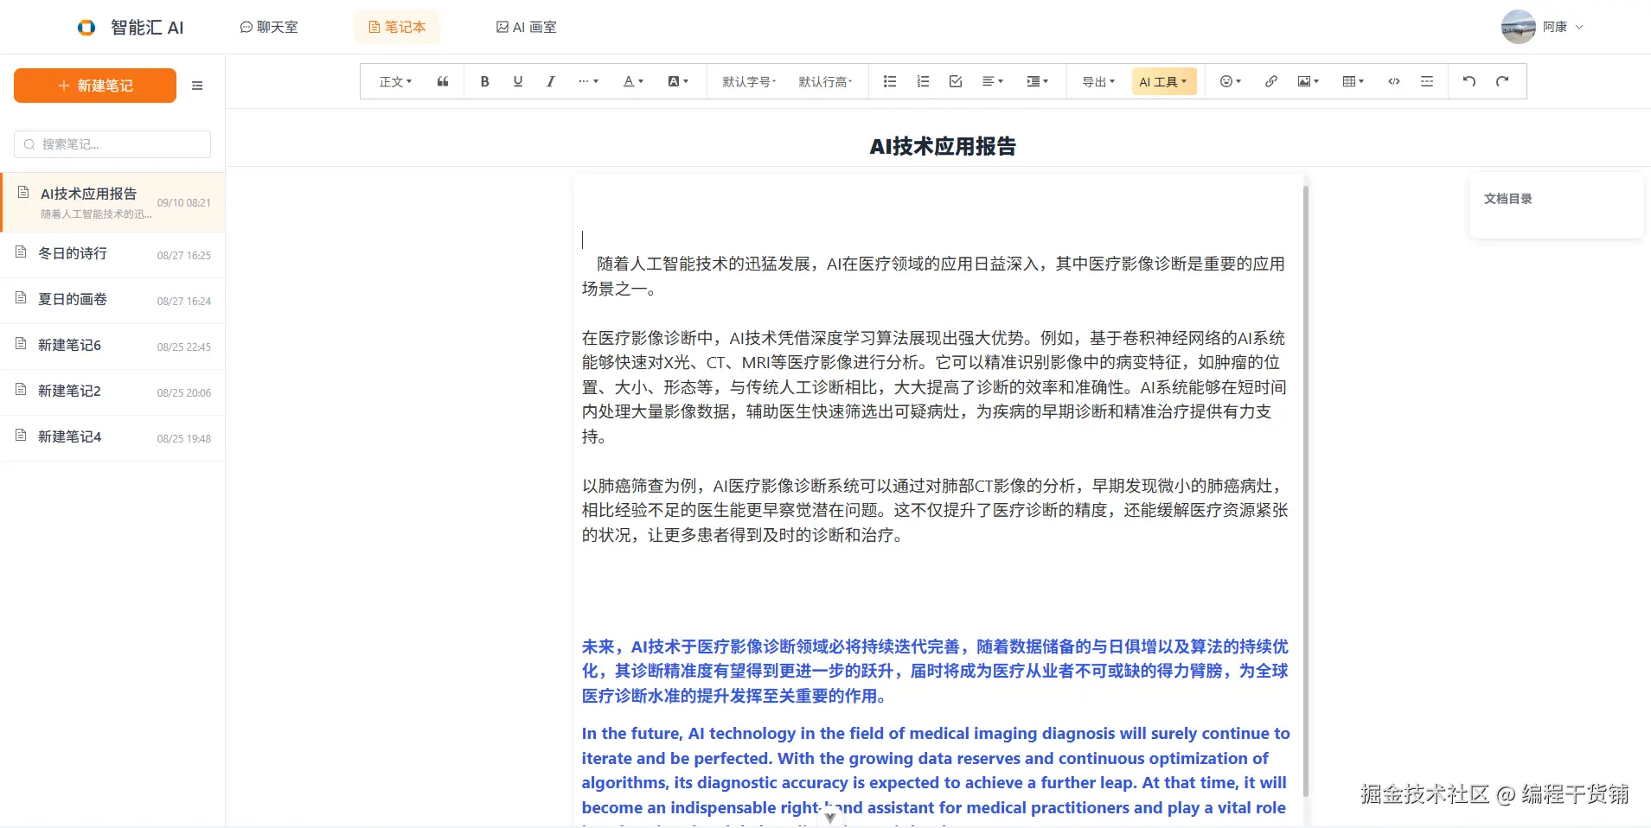Insert a task checklist

954,81
